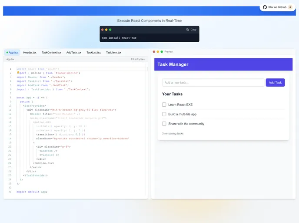Click the Build a multi-file app text
299x223 pixels.
[x=182, y=114]
